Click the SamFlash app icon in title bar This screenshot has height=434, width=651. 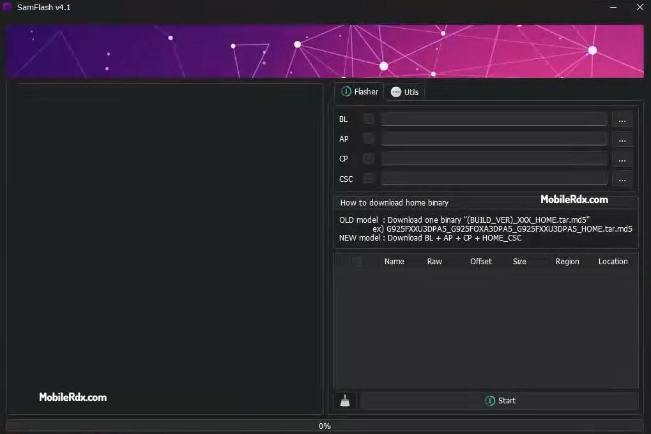point(7,6)
